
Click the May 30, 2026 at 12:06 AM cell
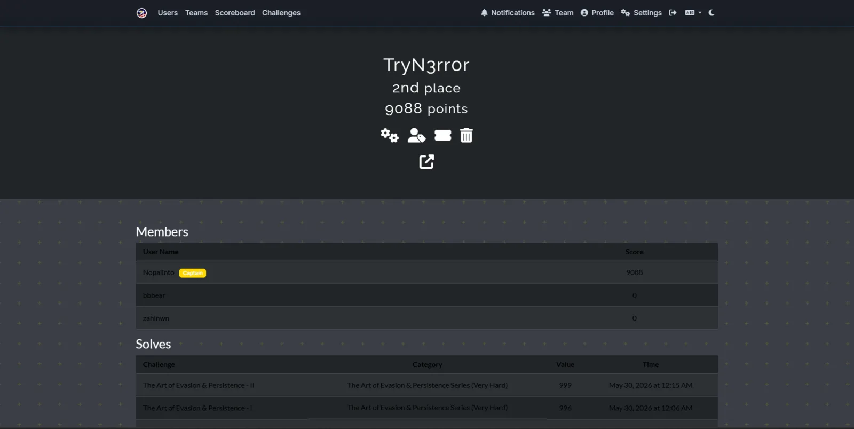pyautogui.click(x=651, y=408)
